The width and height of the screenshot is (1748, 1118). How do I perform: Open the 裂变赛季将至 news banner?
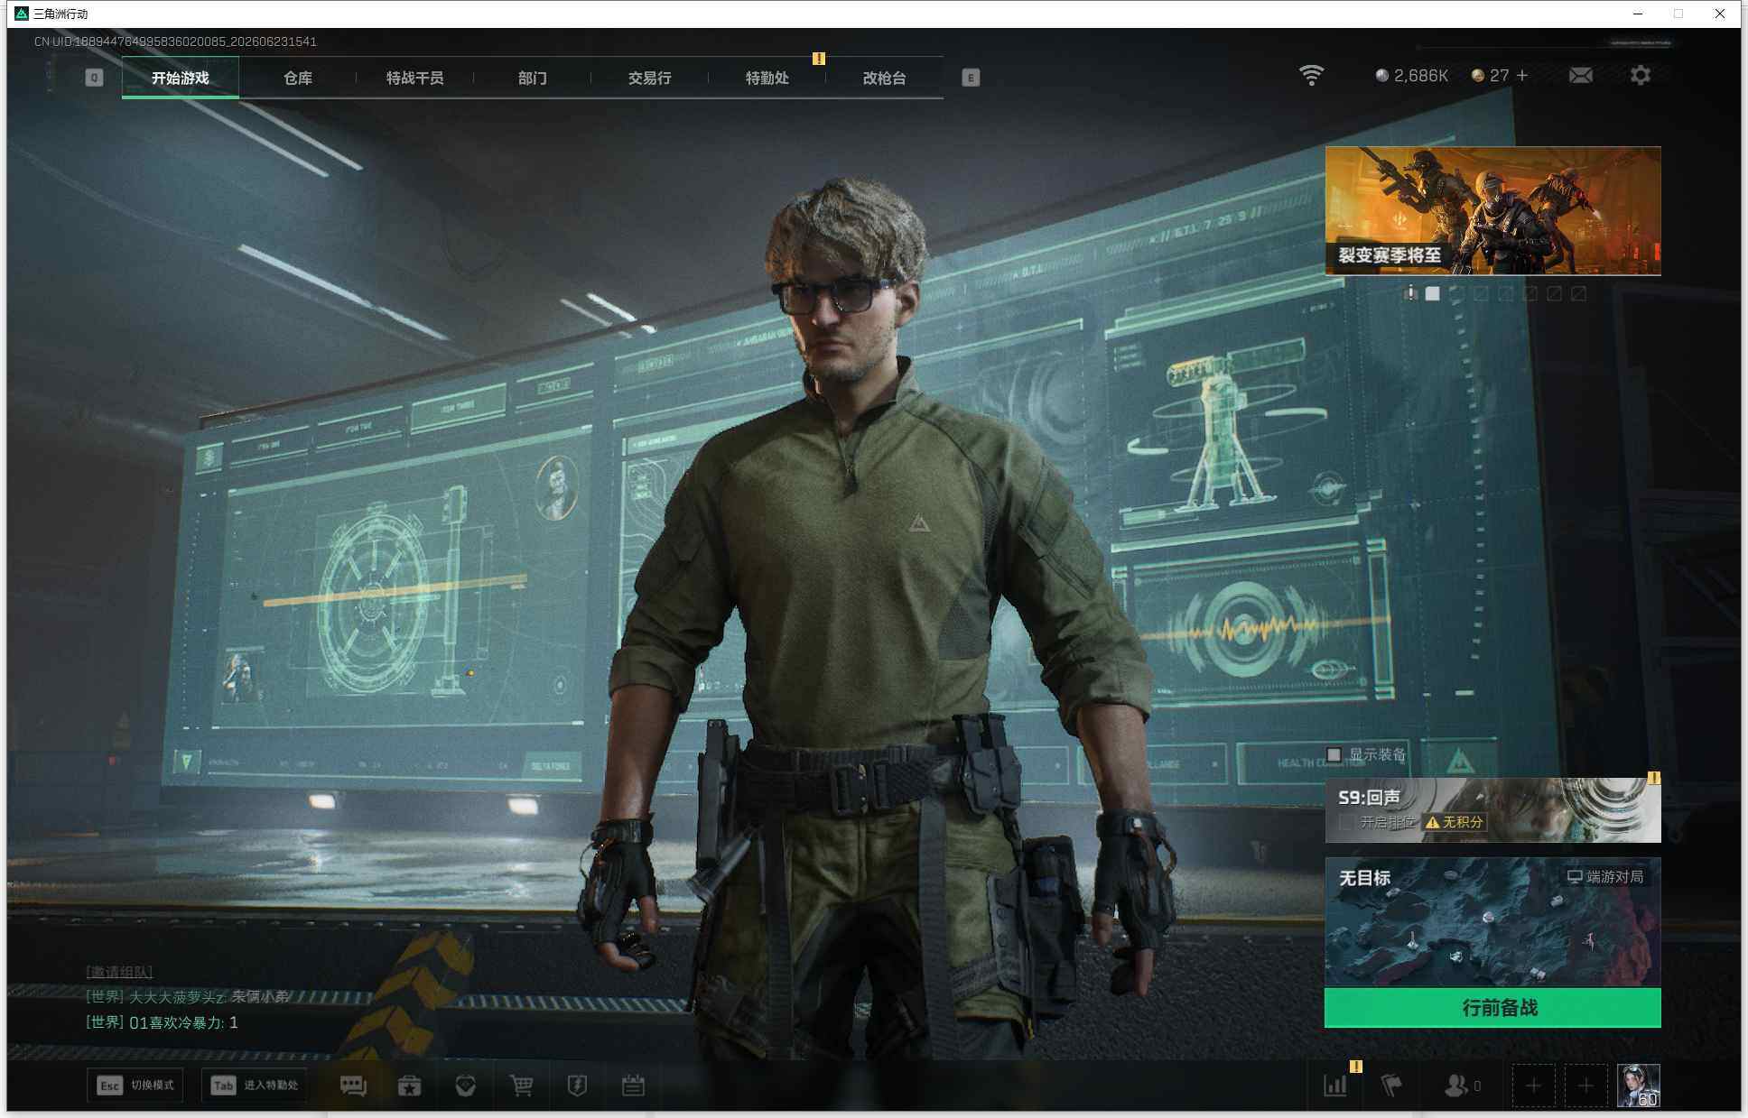[1492, 211]
